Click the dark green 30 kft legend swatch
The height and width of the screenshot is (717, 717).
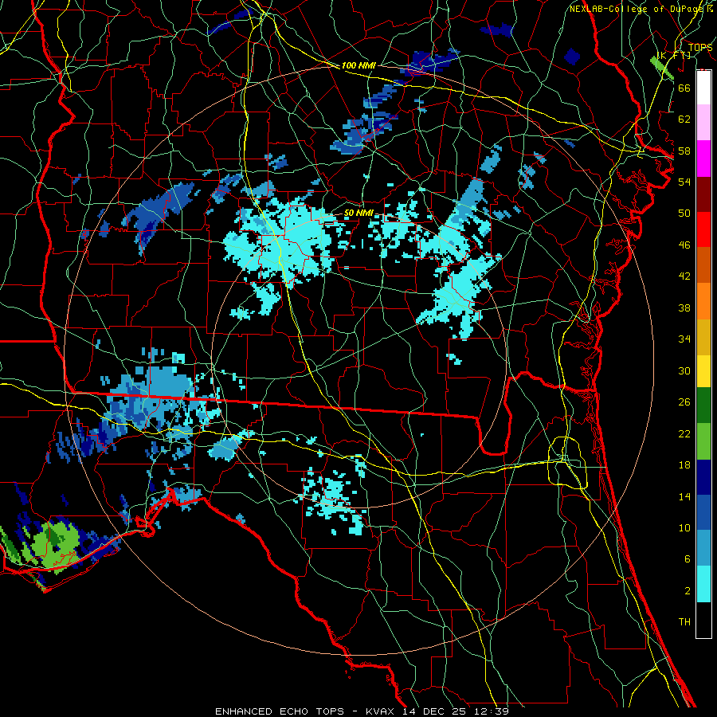(x=703, y=406)
